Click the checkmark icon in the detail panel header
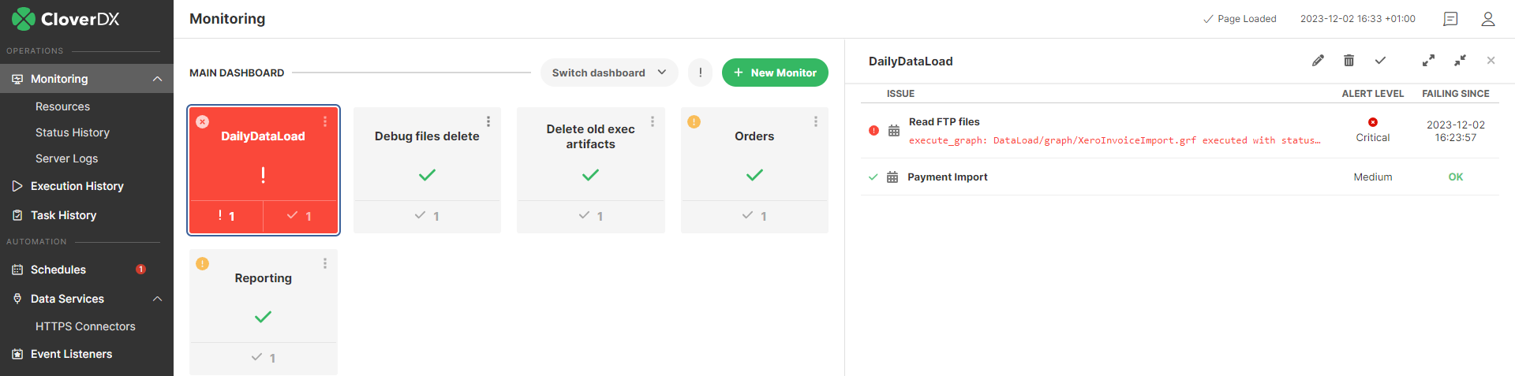Viewport: 1515px width, 376px height. click(x=1380, y=61)
